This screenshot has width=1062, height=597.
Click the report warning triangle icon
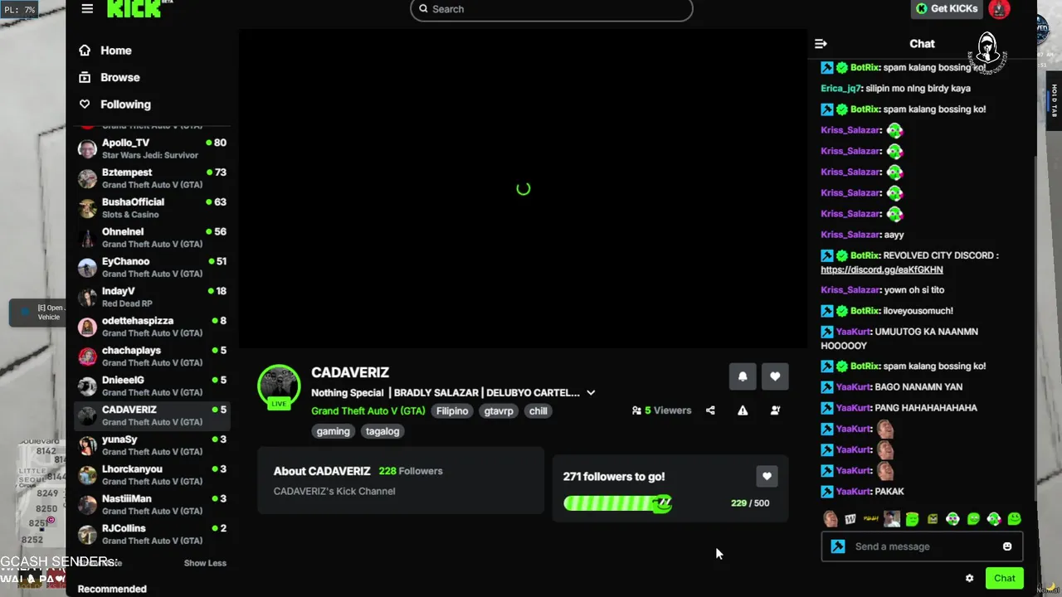click(x=743, y=410)
